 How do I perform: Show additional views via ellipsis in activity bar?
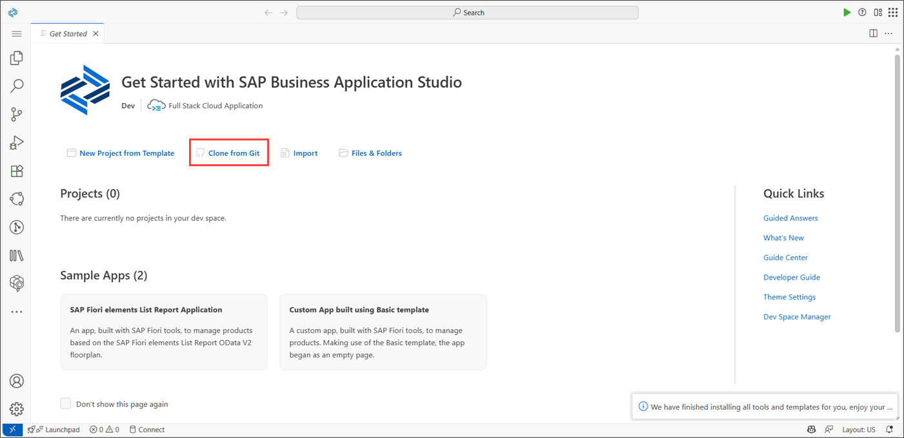coord(17,312)
